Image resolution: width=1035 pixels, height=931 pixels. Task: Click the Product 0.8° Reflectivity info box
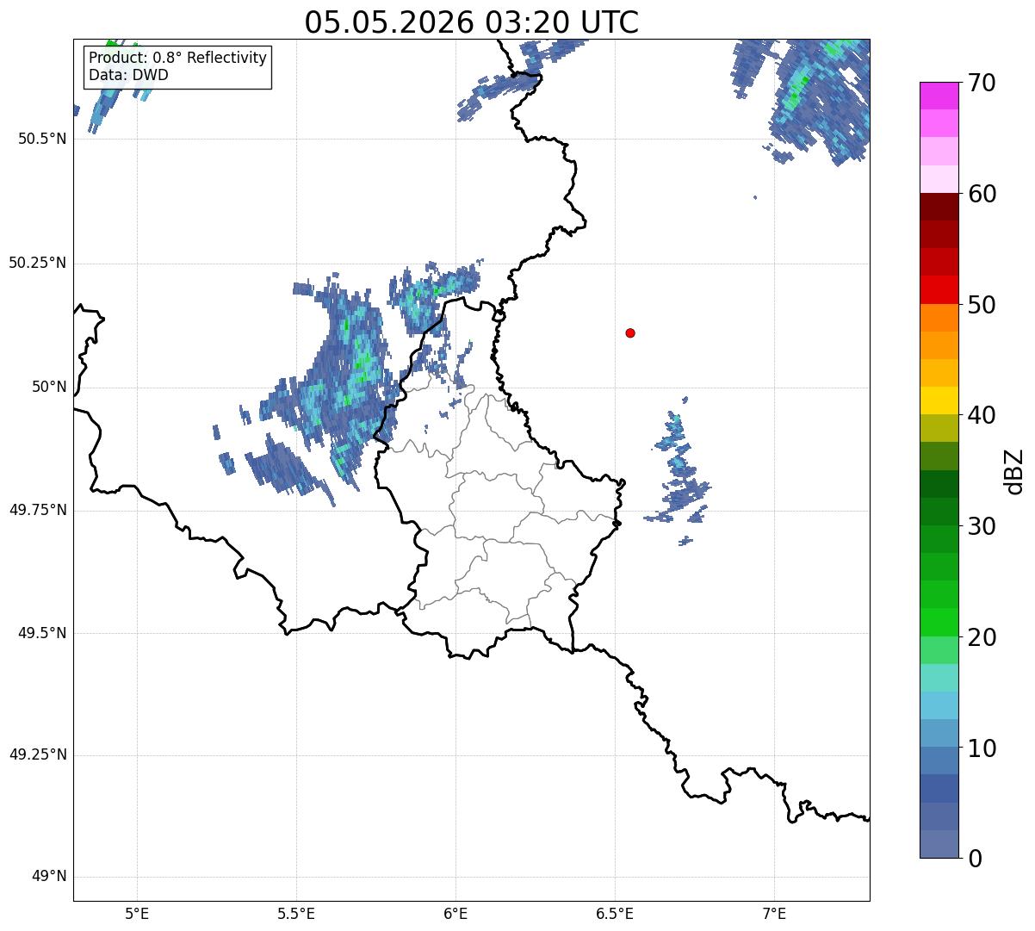pos(177,66)
